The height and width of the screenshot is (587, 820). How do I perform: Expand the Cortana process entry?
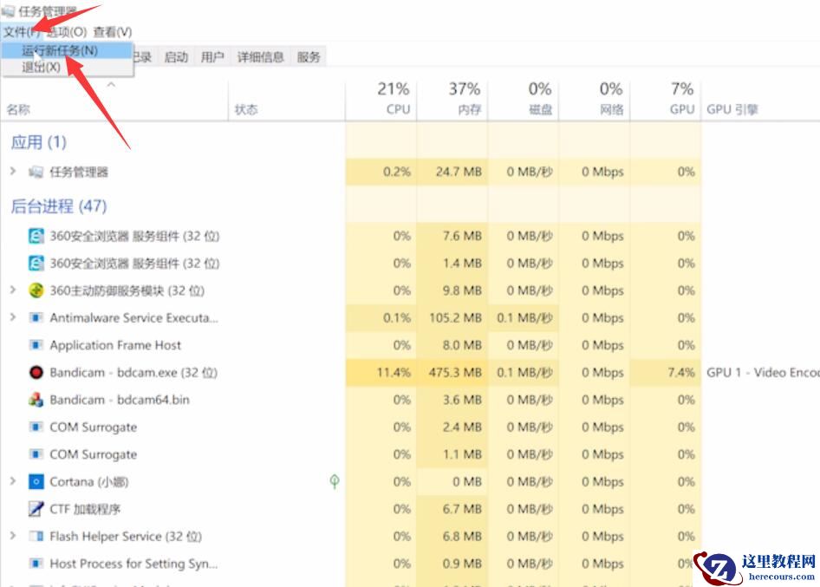coord(12,481)
